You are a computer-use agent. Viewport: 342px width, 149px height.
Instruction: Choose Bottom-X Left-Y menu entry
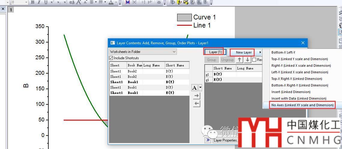point(283,52)
